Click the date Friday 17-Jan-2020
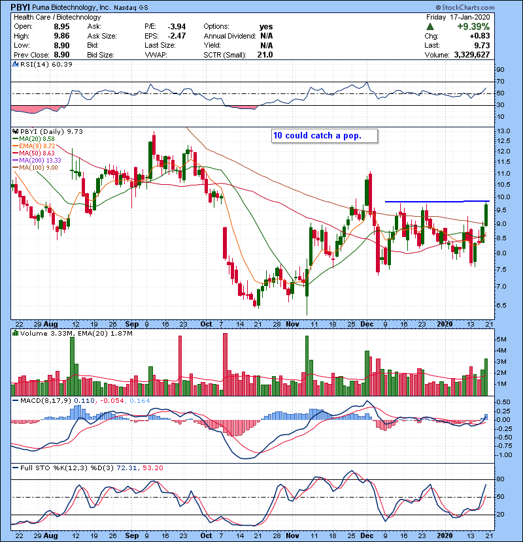The image size is (523, 542). pos(458,17)
